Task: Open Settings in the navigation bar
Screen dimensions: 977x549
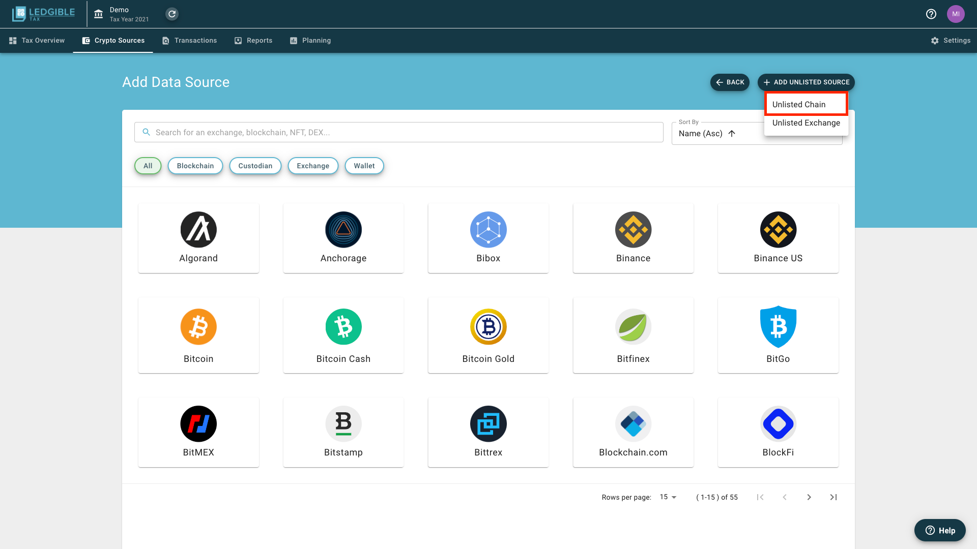Action: [x=951, y=41]
